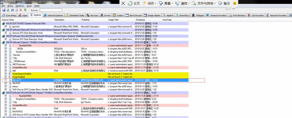Collapse the remote toolbar with the up chevron

234,9
